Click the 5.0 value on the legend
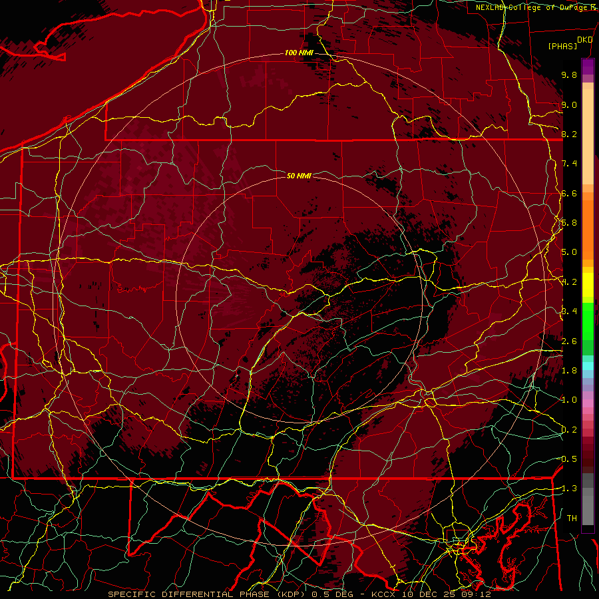 (569, 252)
